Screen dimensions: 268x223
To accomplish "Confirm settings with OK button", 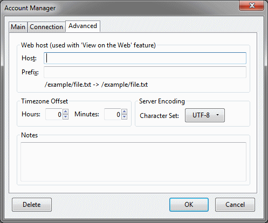I will coord(189,205).
